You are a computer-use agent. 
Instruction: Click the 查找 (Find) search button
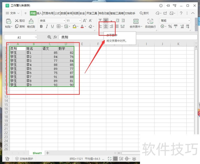pos(144,13)
